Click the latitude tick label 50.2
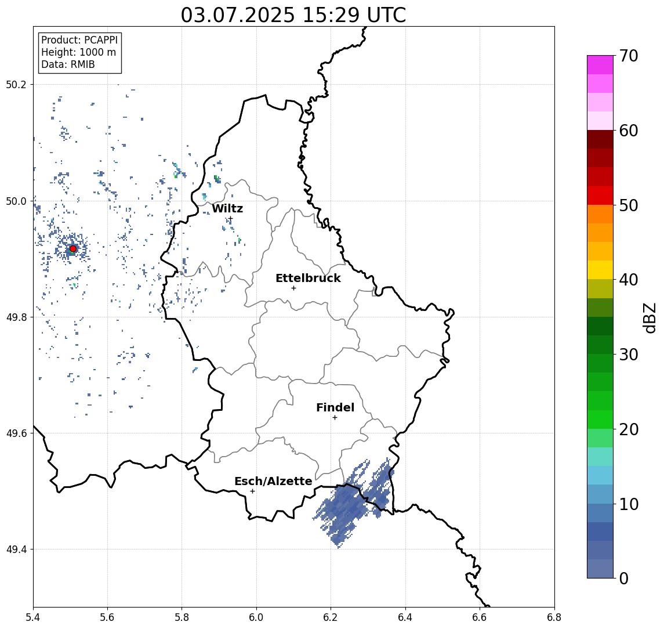Screen dimensions: 664x629 (16, 84)
